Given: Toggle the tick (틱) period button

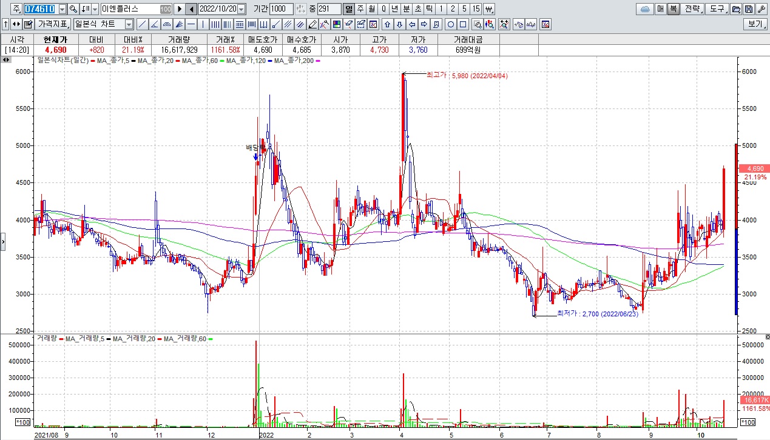Looking at the screenshot, I should click(x=429, y=9).
